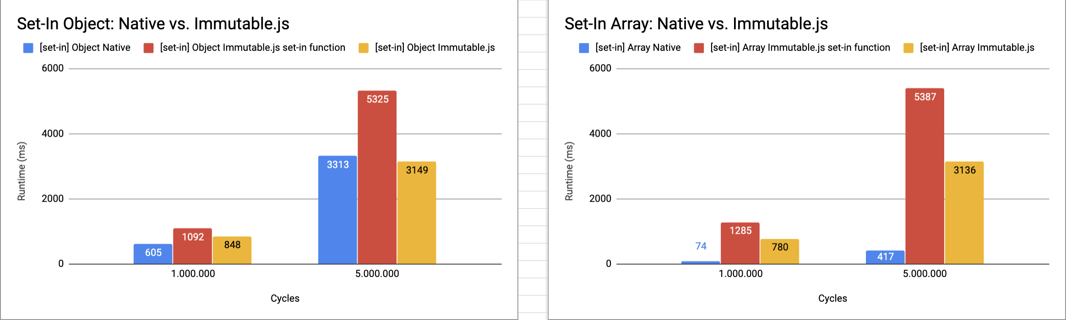The image size is (1066, 320).
Task: Select the red bar labeled 1285
Action: click(x=740, y=243)
